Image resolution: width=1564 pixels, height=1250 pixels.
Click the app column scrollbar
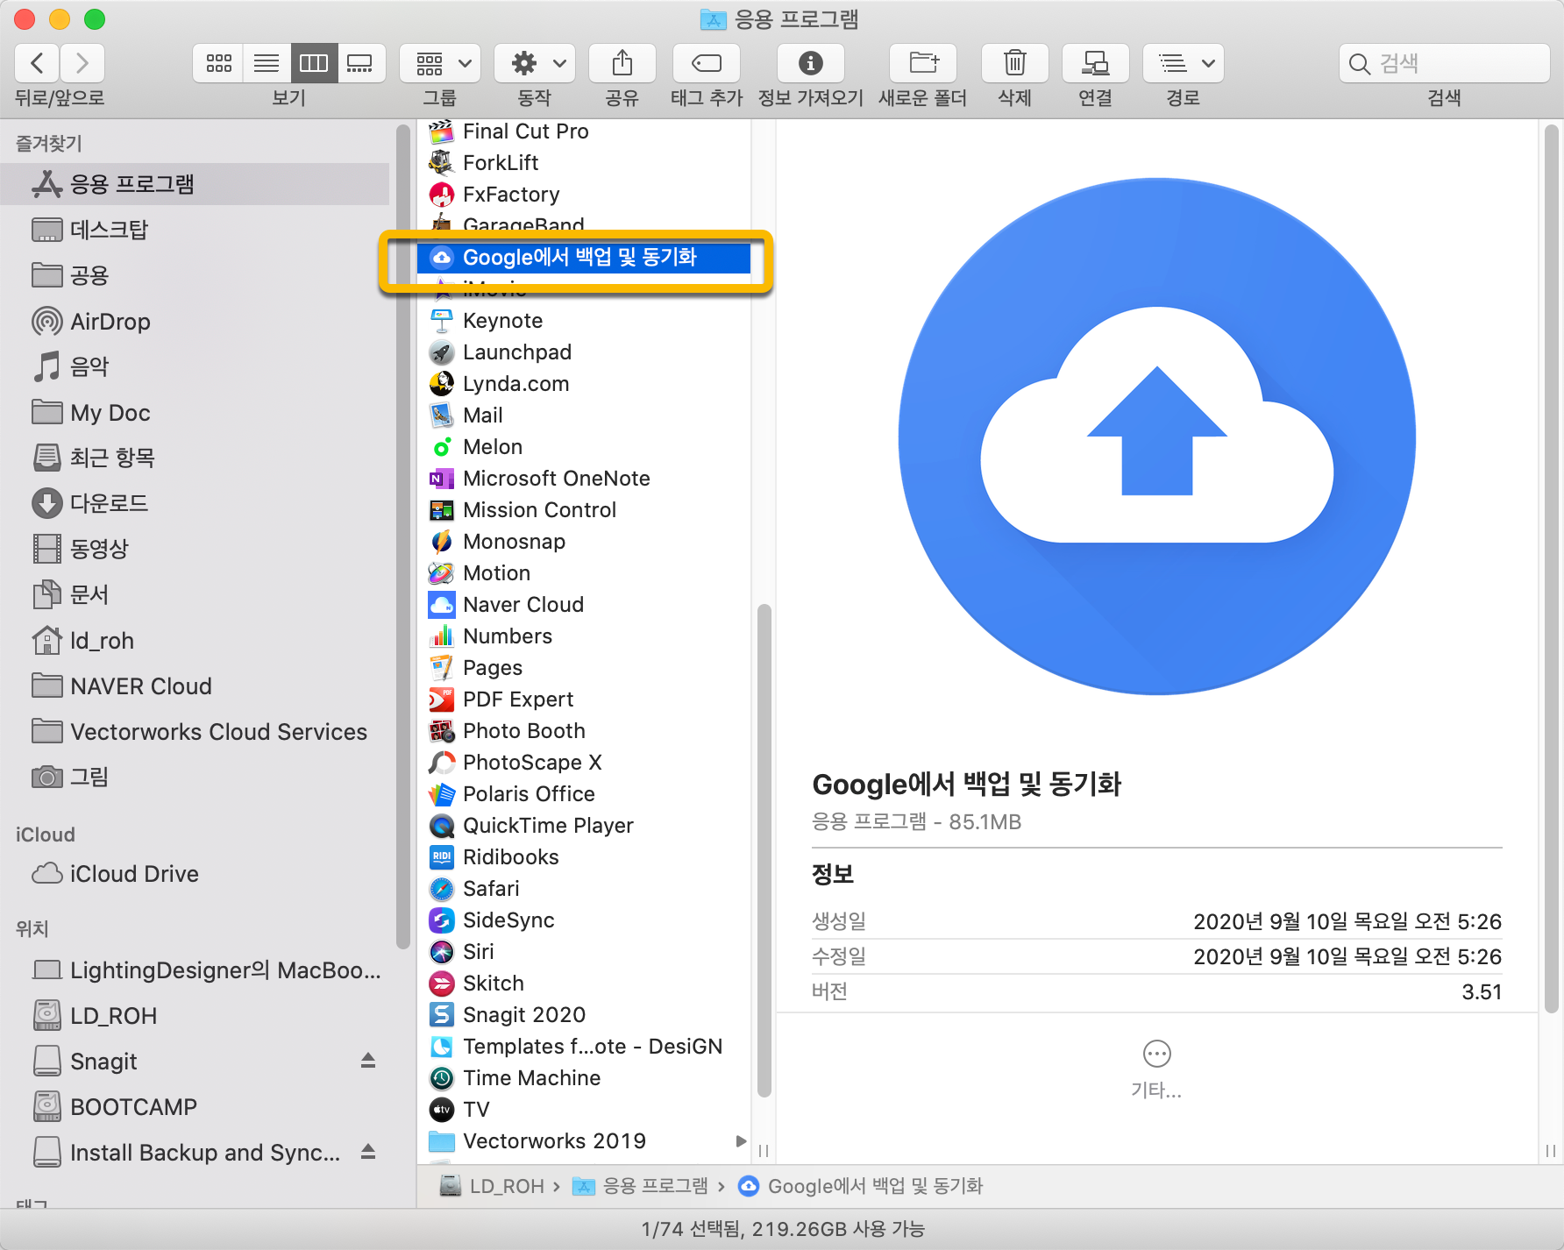764,850
